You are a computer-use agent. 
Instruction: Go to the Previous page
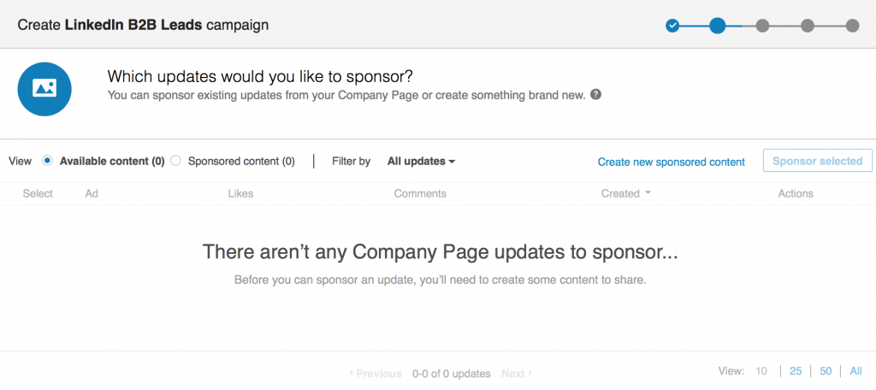click(376, 373)
